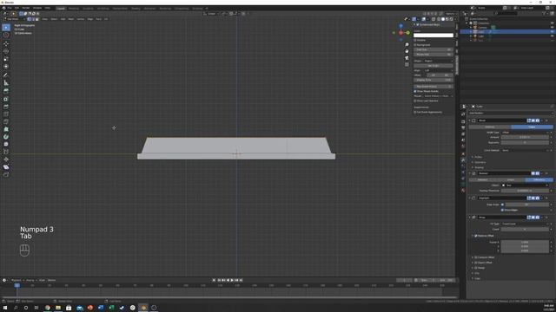Screen dimensions: 556x312
Task: Select the Select Box tool
Action: click(6, 28)
